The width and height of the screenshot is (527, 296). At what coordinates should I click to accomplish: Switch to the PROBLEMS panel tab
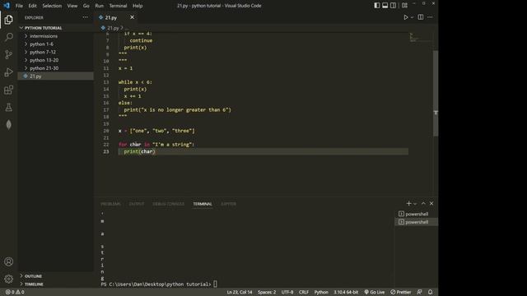coord(110,204)
